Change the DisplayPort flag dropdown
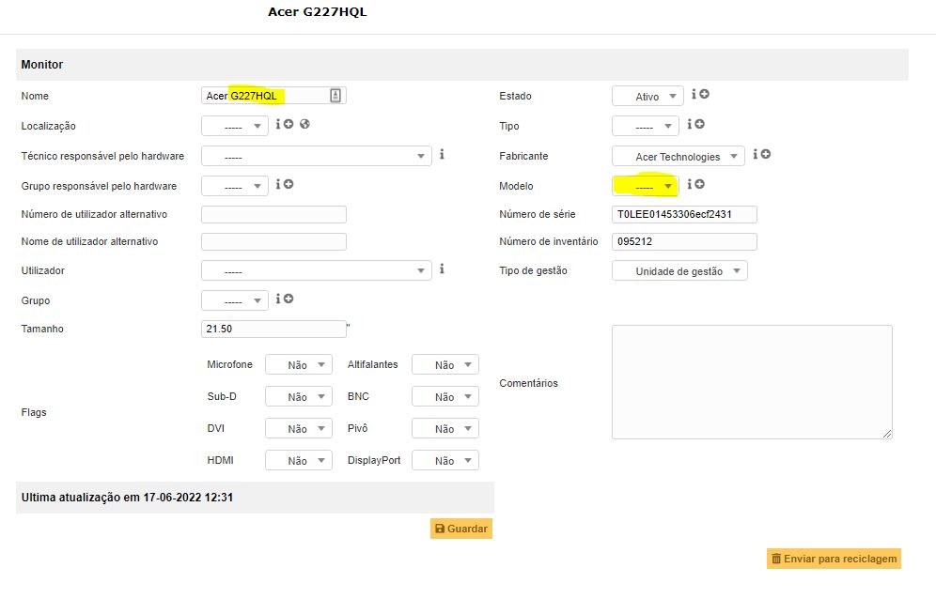Image resolution: width=936 pixels, height=614 pixels. click(x=445, y=460)
